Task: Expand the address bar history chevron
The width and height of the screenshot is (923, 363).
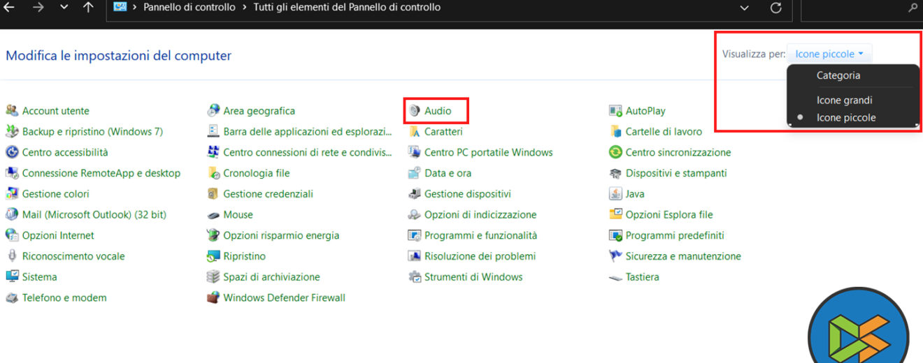Action: tap(744, 8)
